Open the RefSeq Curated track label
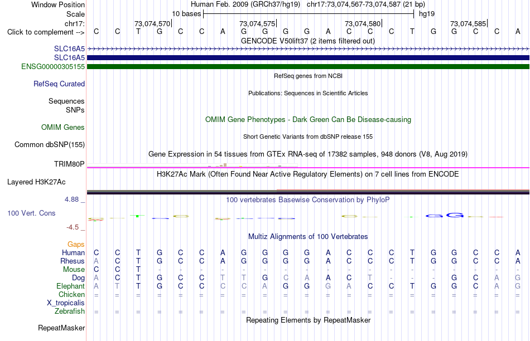Image resolution: width=530 pixels, height=341 pixels. point(59,84)
